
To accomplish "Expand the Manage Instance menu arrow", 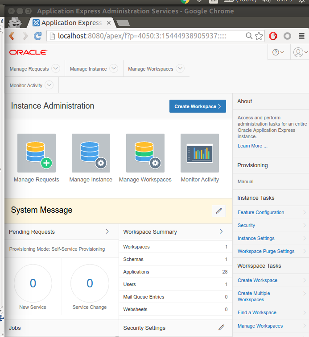I will [x=114, y=68].
